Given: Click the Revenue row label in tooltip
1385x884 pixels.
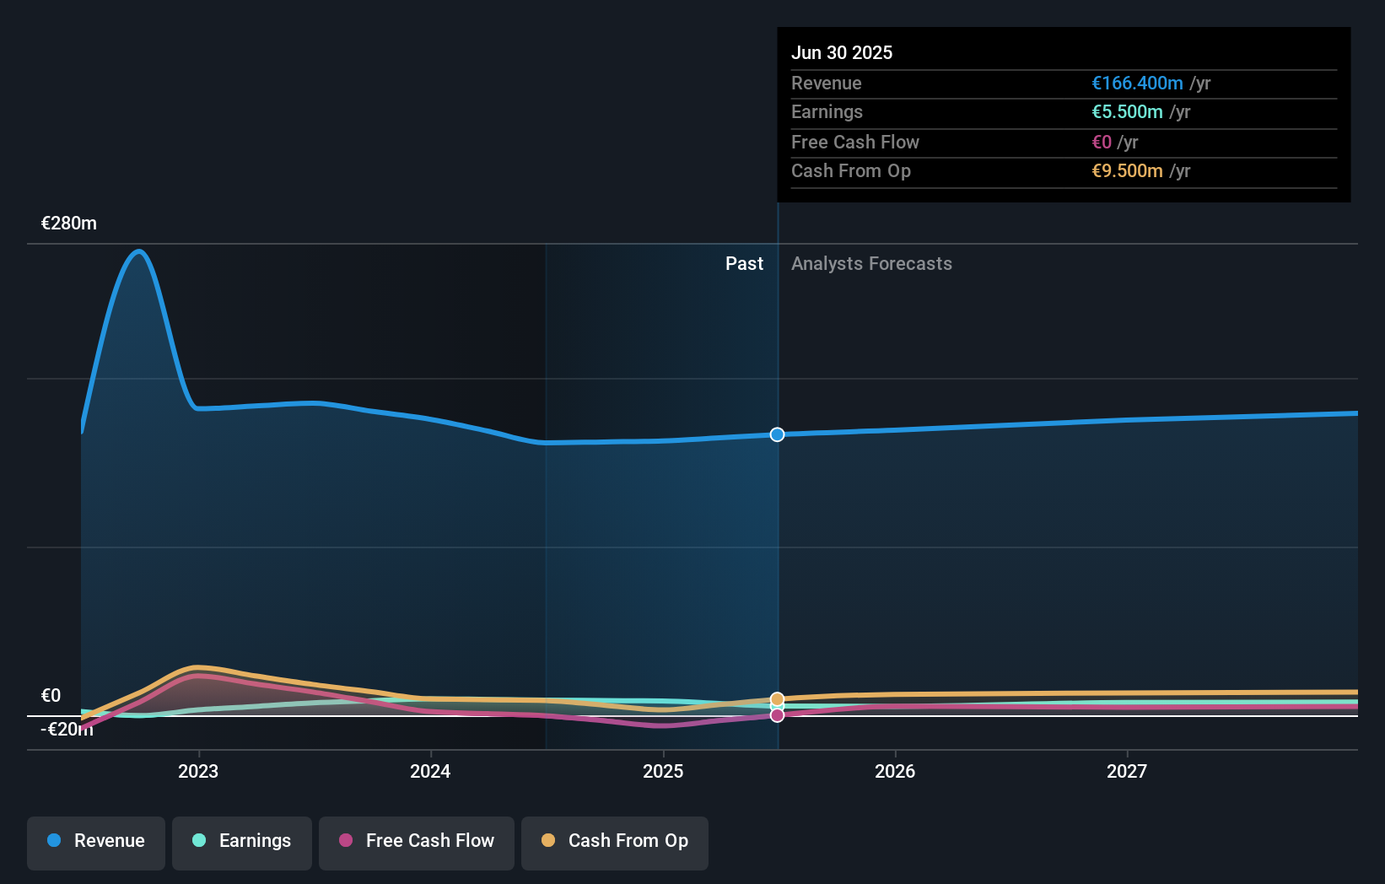Looking at the screenshot, I should point(827,84).
